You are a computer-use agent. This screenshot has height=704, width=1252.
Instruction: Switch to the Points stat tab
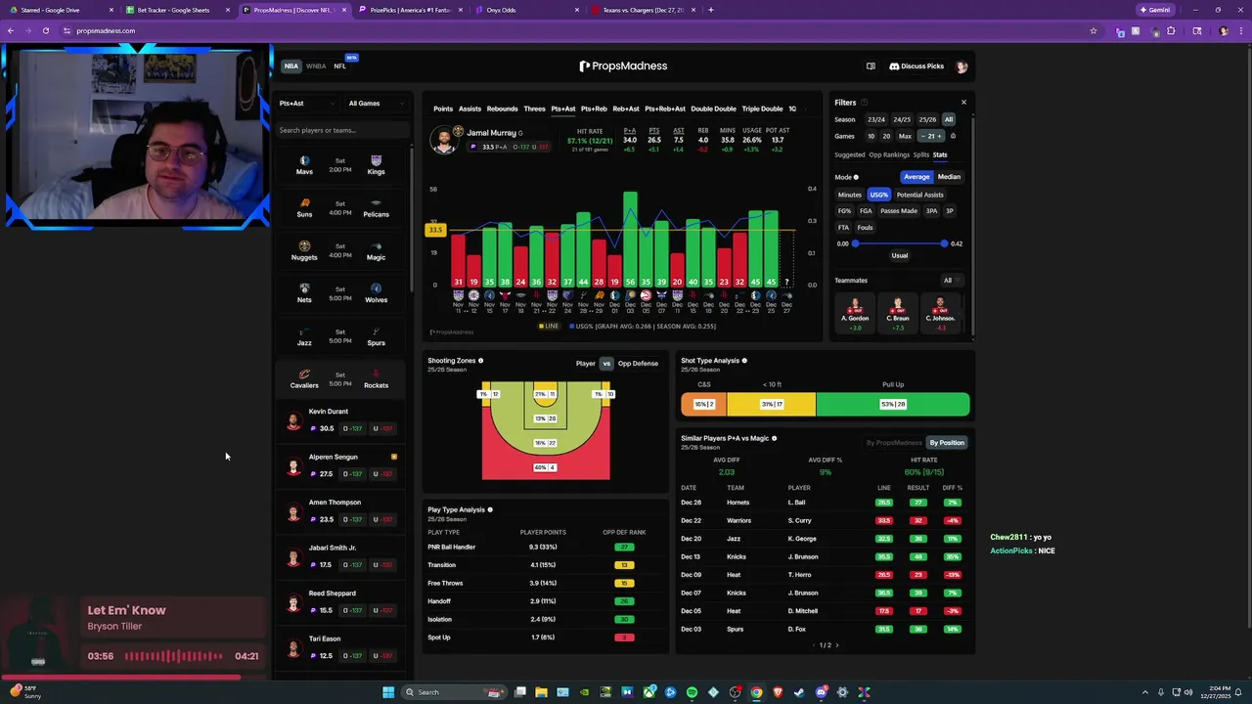click(443, 110)
